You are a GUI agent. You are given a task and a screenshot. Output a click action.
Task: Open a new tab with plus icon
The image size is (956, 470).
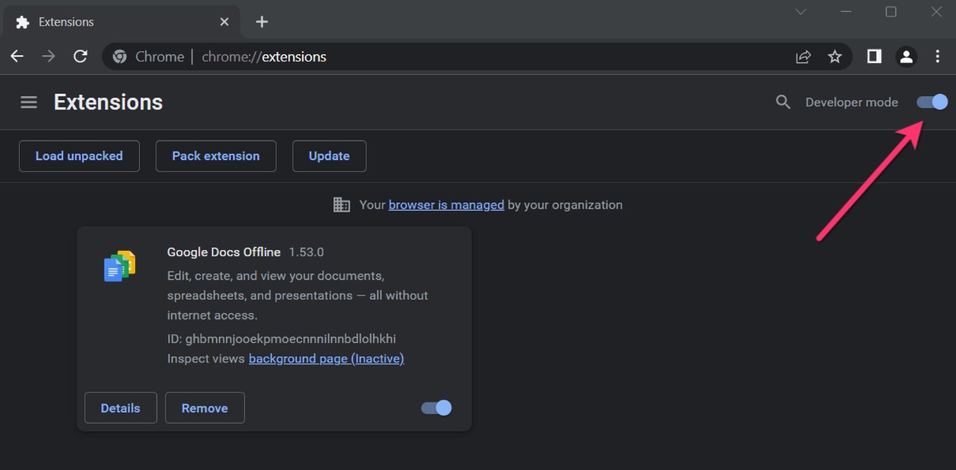coord(262,22)
